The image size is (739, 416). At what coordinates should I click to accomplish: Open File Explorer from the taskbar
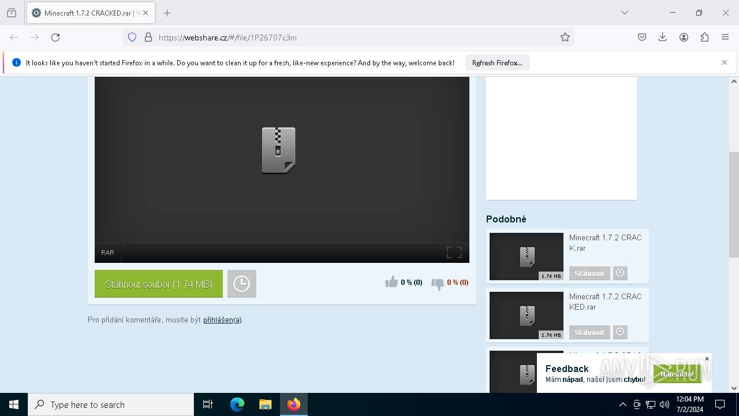click(265, 404)
